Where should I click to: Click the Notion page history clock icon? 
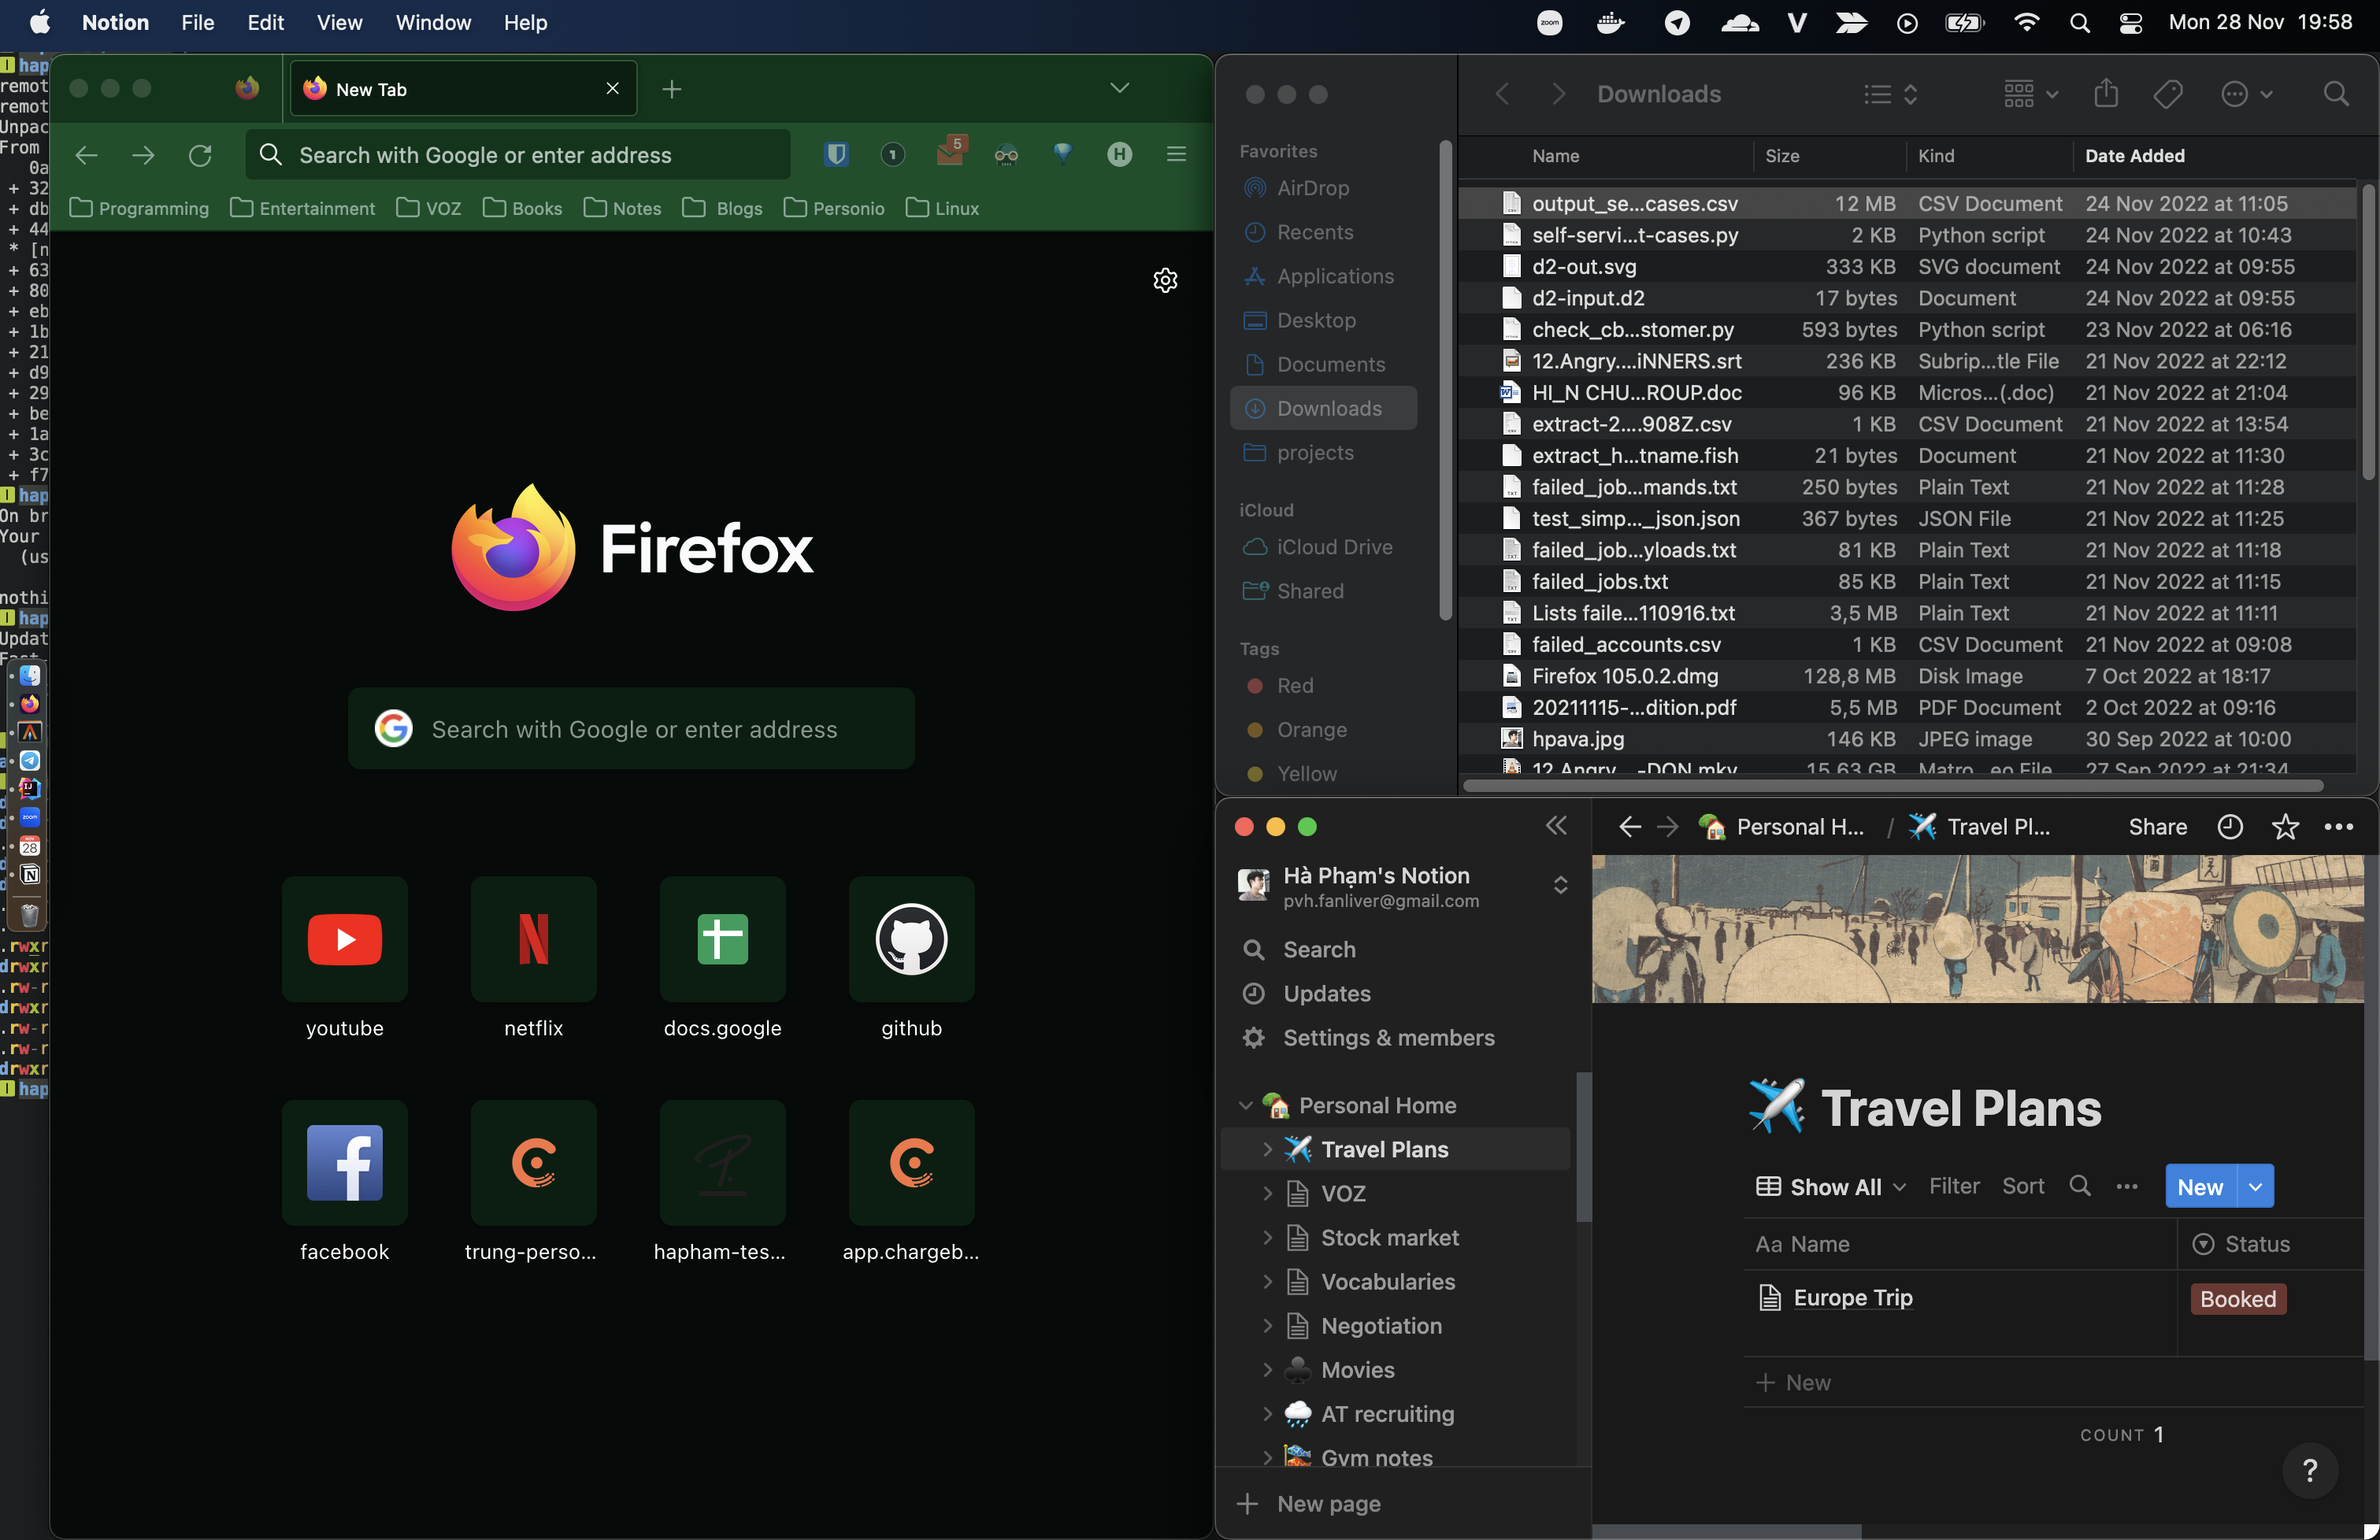click(x=2229, y=827)
